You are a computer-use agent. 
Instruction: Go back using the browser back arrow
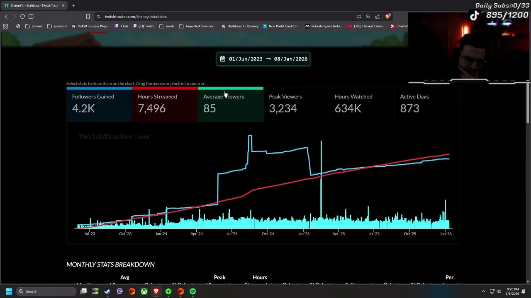pyautogui.click(x=6, y=17)
